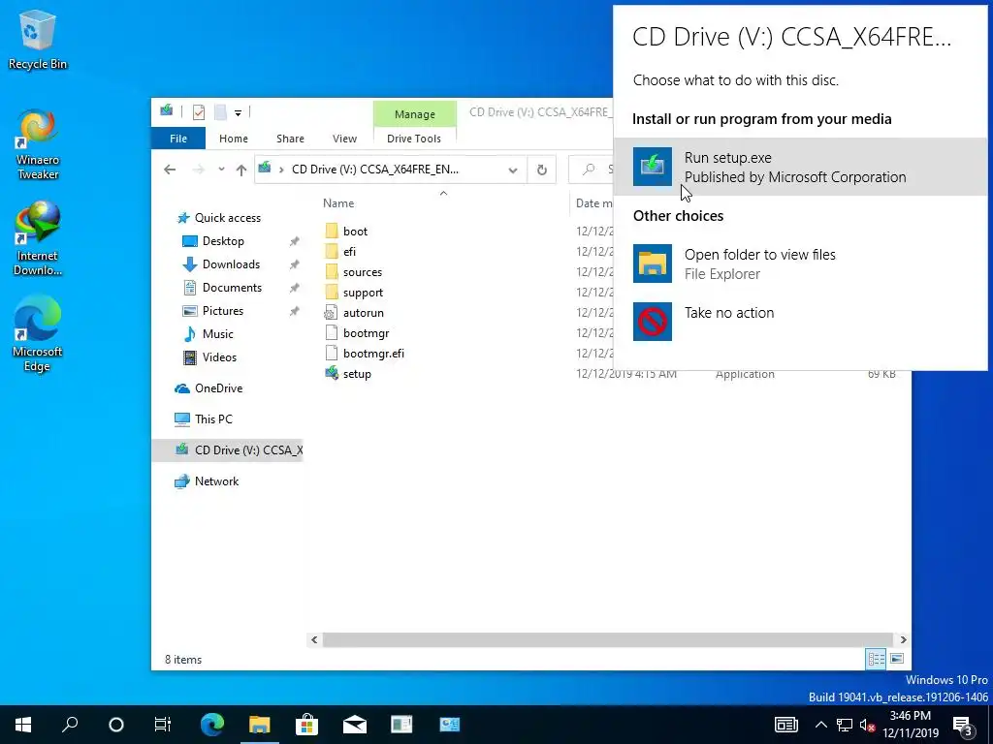Switch to the Home ribbon tab
This screenshot has width=993, height=744.
click(x=233, y=138)
